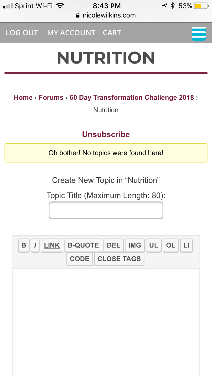Focus the Topic Title input field
This screenshot has height=377, width=212.
point(106,210)
